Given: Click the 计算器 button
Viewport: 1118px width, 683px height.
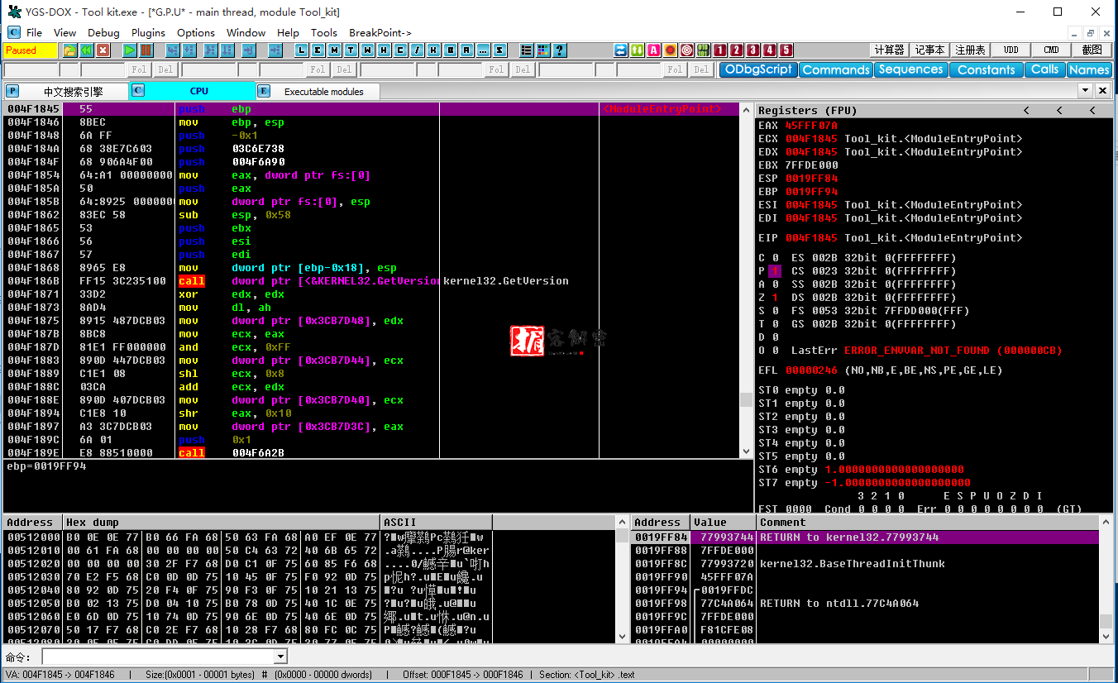Looking at the screenshot, I should coord(889,50).
